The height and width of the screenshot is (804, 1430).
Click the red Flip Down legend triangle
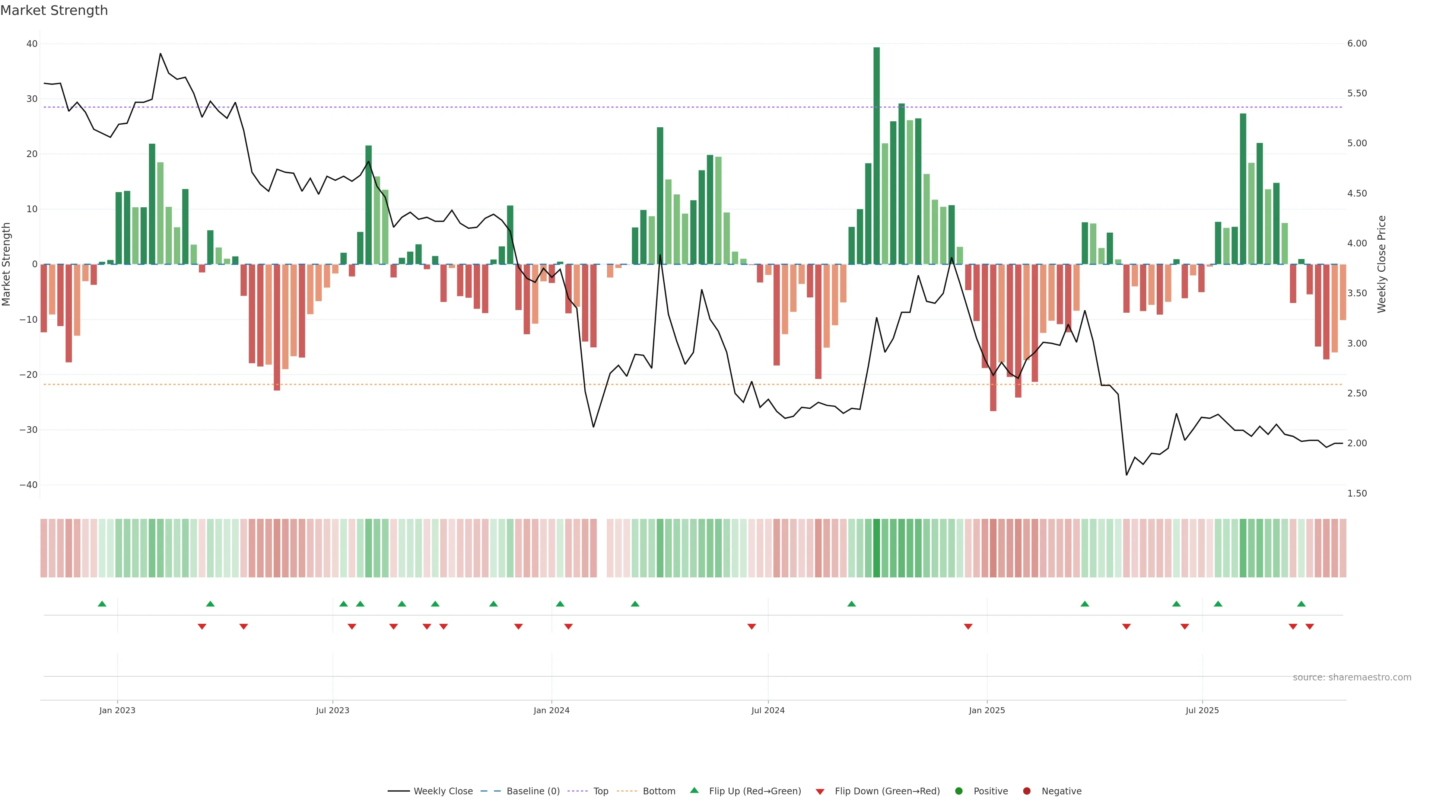(x=820, y=791)
